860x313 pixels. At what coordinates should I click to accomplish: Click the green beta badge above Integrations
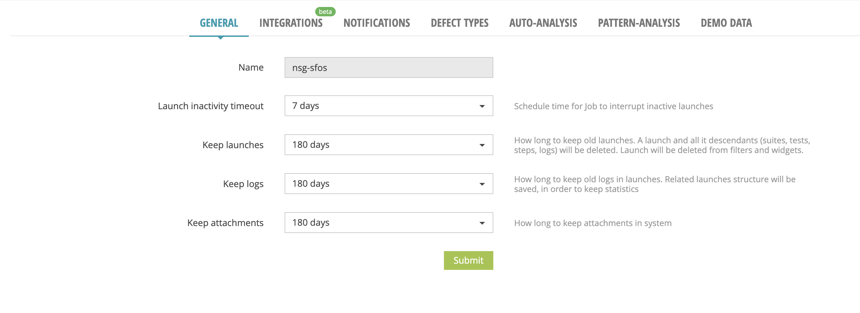[x=325, y=11]
